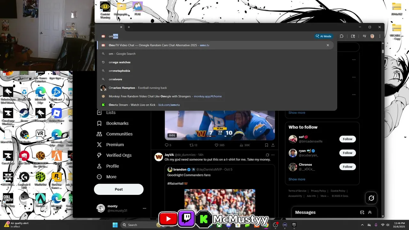
Task: Close the current browser tab
Action: (121, 27)
